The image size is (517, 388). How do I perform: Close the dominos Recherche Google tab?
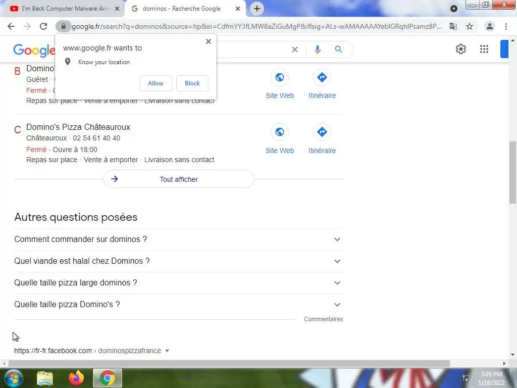238,9
